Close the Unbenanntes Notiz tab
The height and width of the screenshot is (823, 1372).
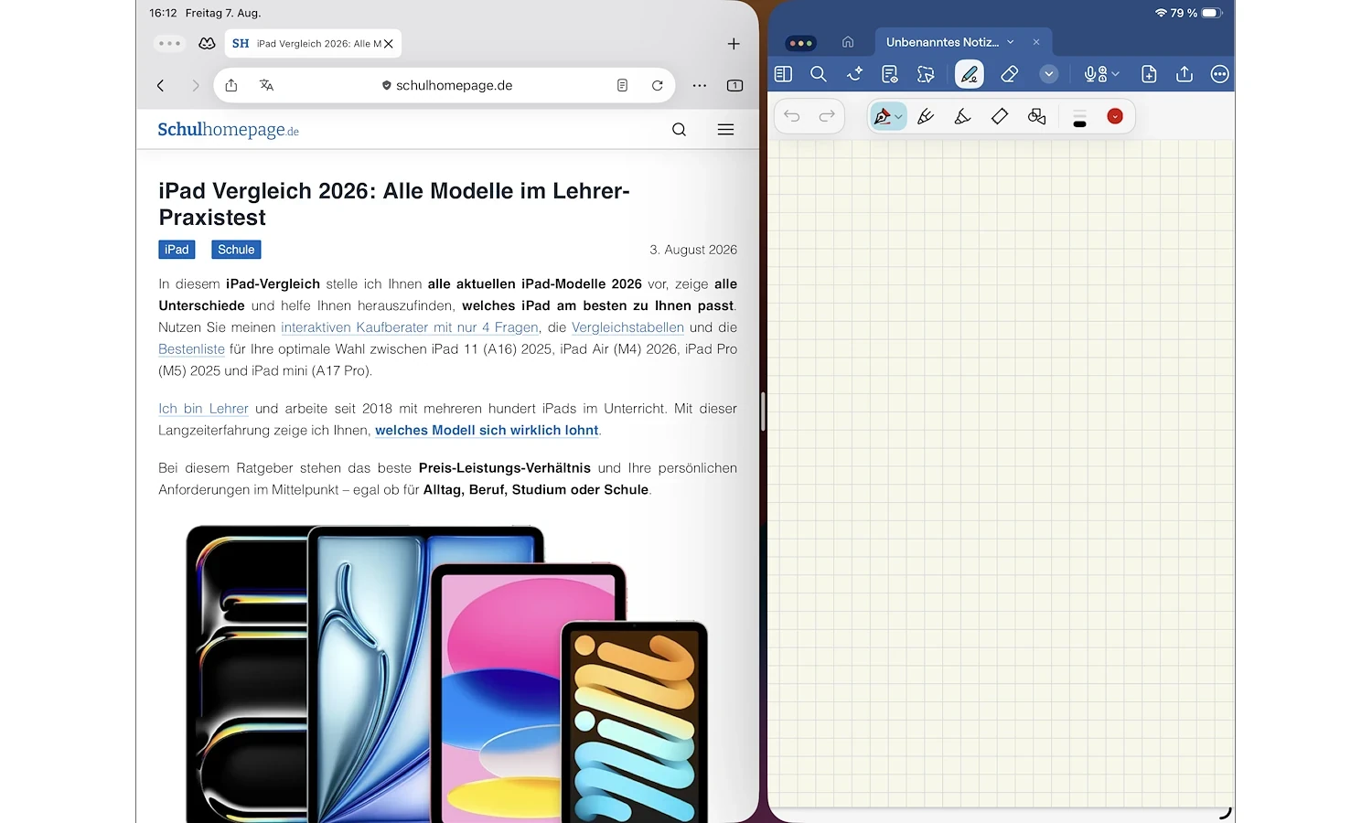point(1036,42)
